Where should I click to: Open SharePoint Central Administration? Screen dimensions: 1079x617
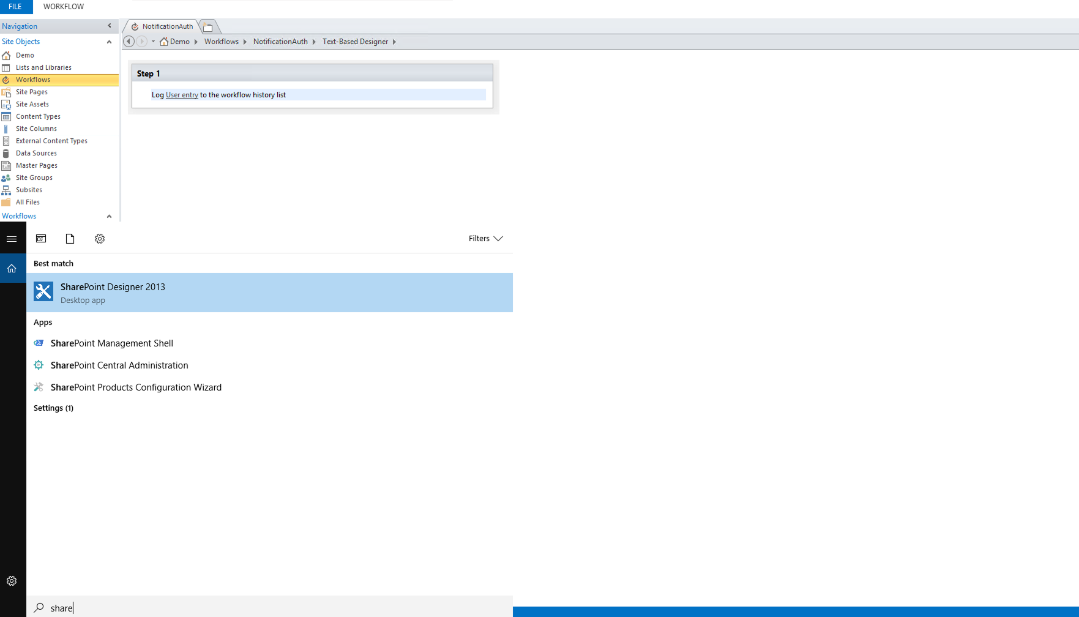pyautogui.click(x=269, y=365)
